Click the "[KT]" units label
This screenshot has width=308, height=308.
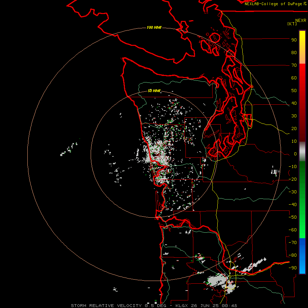[292, 24]
